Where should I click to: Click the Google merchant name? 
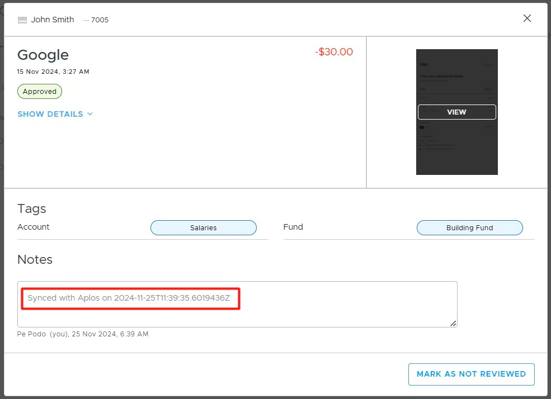click(43, 55)
